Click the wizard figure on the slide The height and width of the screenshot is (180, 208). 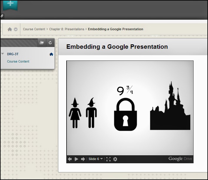pyautogui.click(x=91, y=113)
